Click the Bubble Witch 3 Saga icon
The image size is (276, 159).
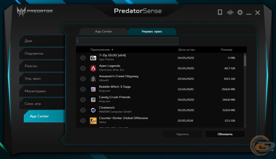[x=93, y=89]
